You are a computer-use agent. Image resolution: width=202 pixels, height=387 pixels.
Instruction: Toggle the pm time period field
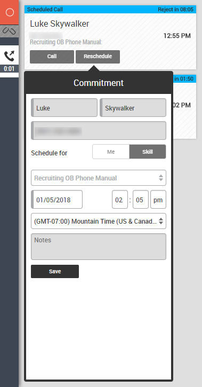[158, 200]
